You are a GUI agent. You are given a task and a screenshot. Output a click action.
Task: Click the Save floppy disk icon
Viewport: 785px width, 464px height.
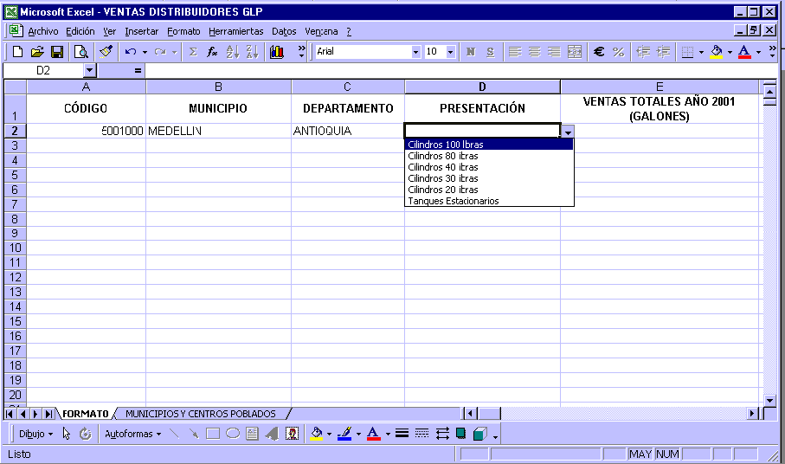(57, 52)
